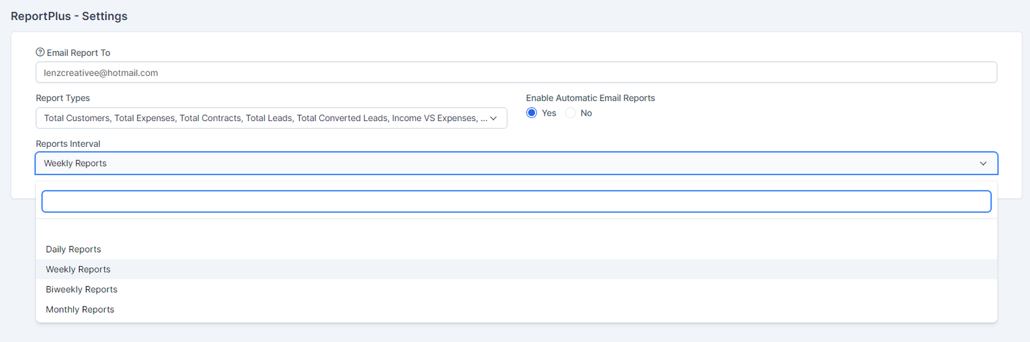This screenshot has height=342, width=1030.
Task: Pick the highlighted Weekly Reports option
Action: point(78,269)
